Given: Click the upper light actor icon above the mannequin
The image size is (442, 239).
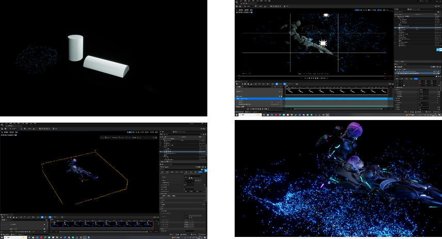Looking at the screenshot, I should pyautogui.click(x=325, y=16).
